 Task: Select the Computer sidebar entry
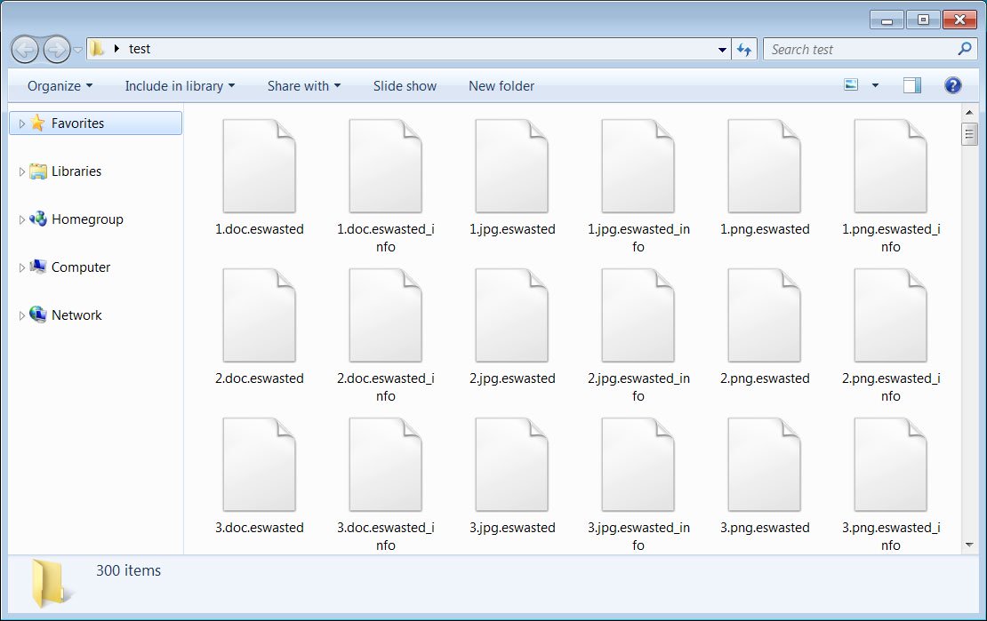click(81, 267)
